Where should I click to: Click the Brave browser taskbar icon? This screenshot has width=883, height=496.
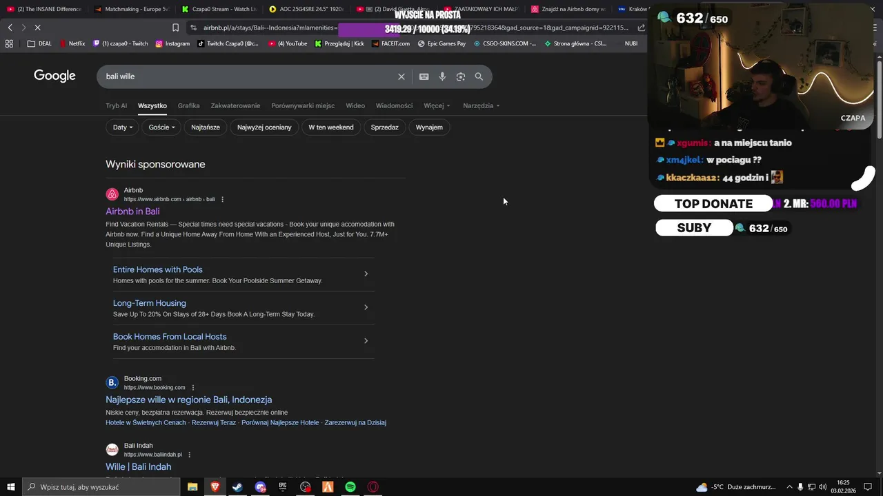tap(215, 487)
